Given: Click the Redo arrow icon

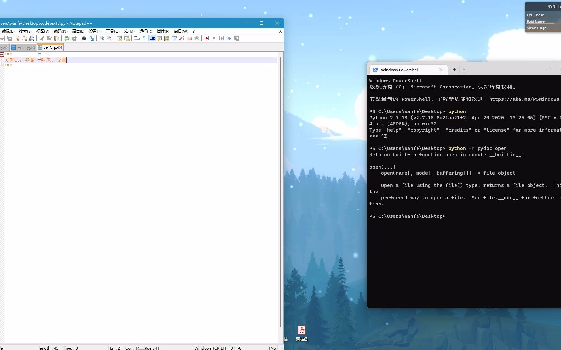Looking at the screenshot, I should [x=74, y=38].
